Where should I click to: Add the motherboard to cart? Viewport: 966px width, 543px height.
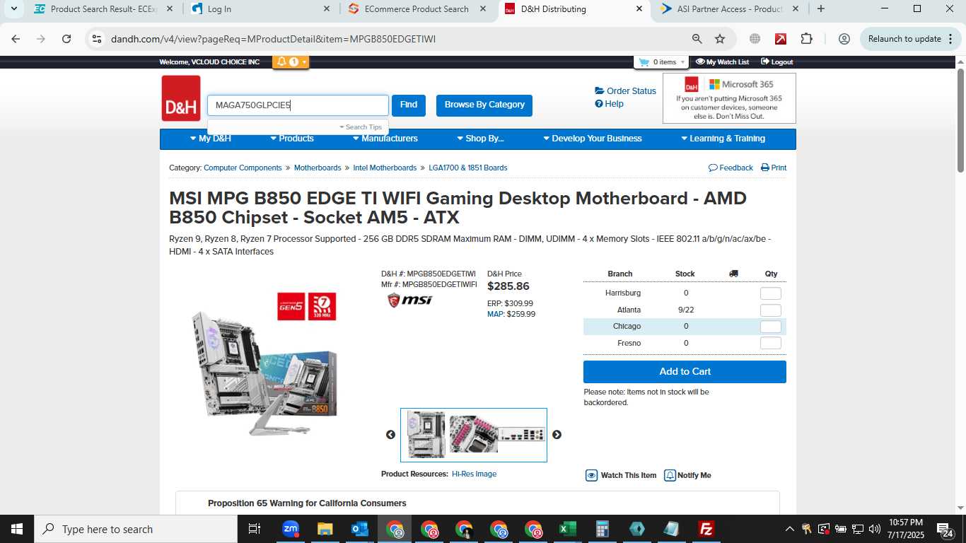[x=685, y=372]
